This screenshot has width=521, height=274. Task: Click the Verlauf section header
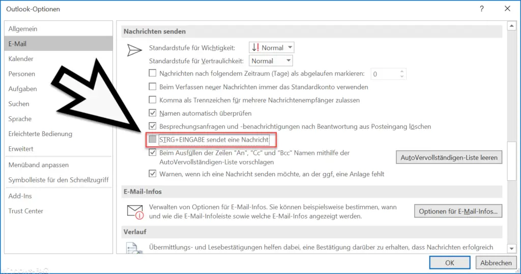click(x=312, y=232)
